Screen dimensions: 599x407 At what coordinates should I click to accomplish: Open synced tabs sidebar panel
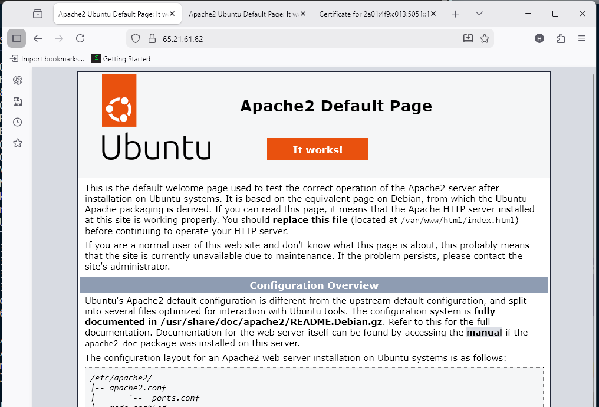[x=18, y=101]
